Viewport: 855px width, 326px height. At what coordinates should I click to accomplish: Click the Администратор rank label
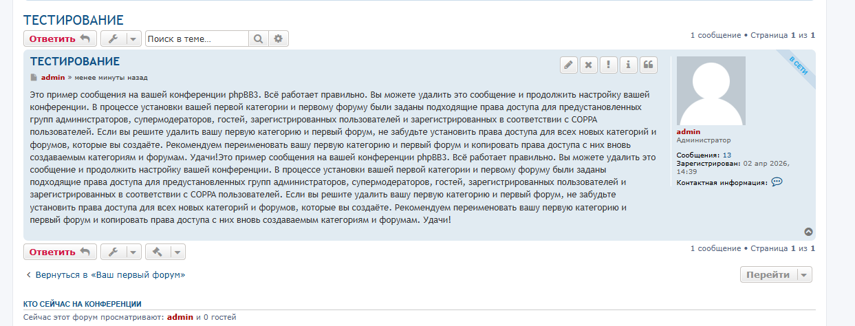tap(703, 140)
